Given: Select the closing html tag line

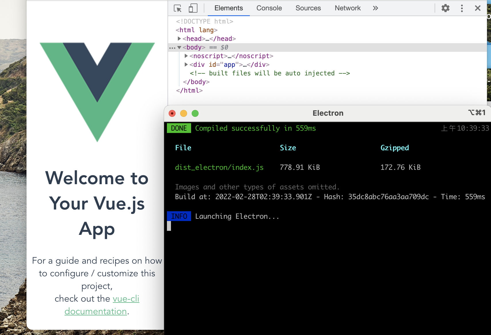Looking at the screenshot, I should (x=189, y=90).
